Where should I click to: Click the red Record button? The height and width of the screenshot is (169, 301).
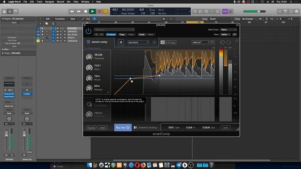tap(99, 11)
